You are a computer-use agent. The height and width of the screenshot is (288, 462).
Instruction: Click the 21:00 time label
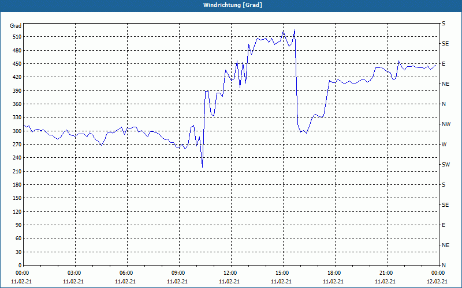pos(385,273)
